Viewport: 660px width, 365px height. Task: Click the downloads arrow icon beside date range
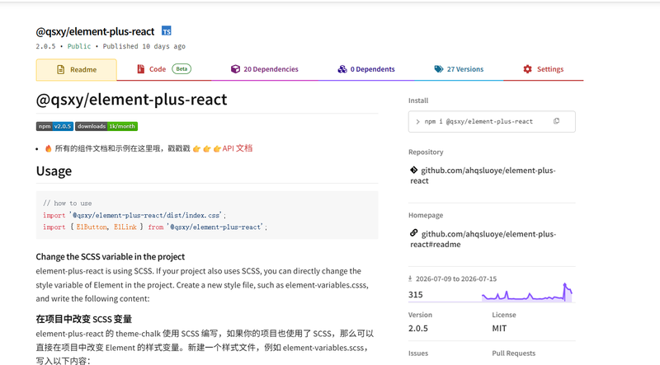coord(410,278)
